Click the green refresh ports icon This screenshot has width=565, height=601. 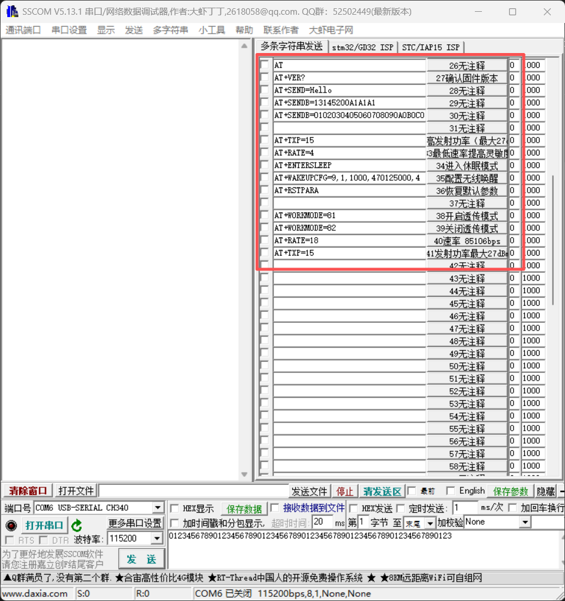tap(77, 525)
